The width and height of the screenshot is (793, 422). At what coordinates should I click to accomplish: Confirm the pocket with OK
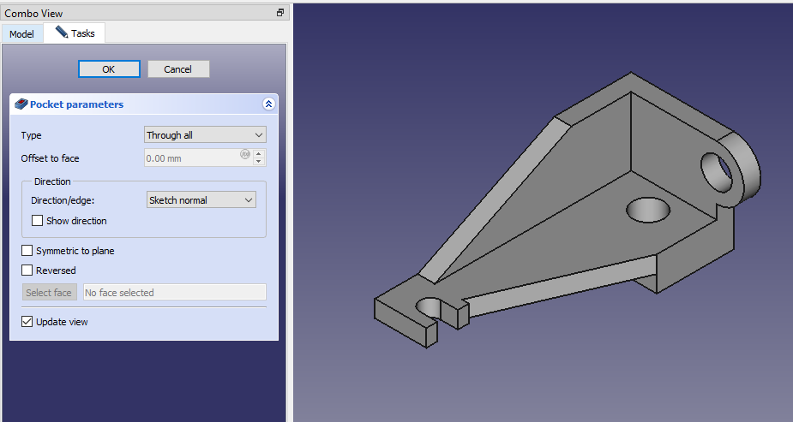click(x=108, y=69)
